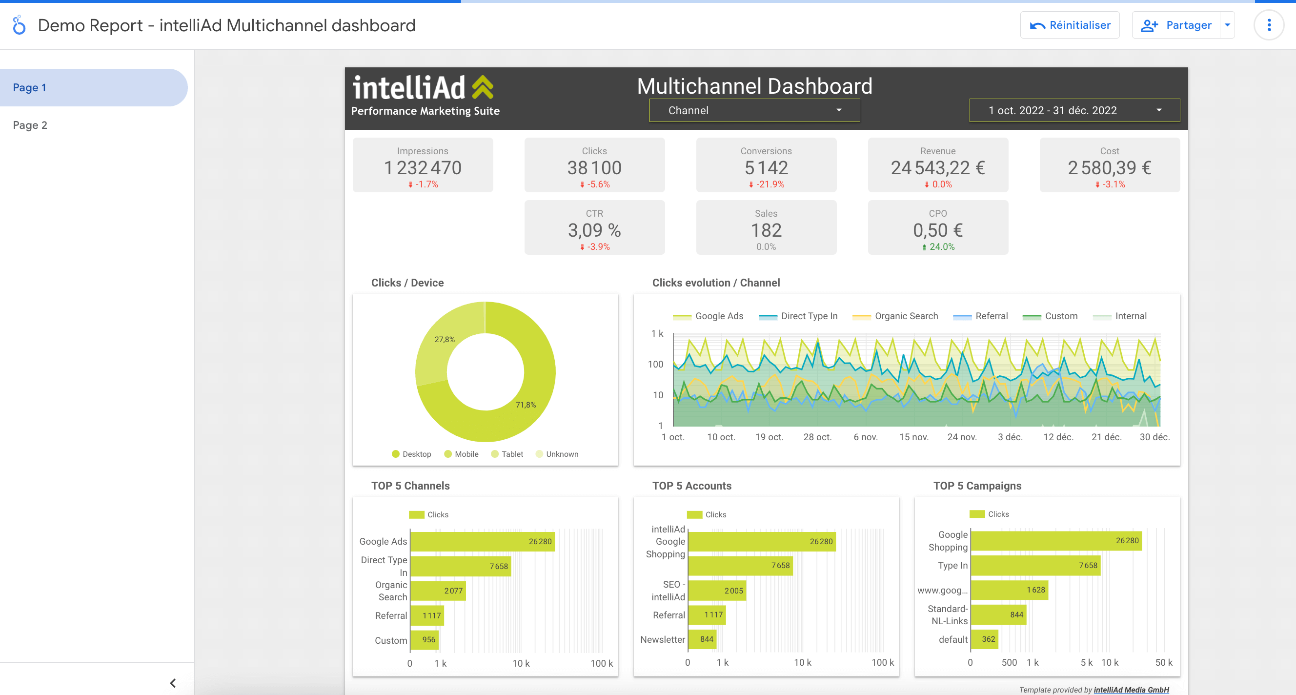Image resolution: width=1296 pixels, height=695 pixels.
Task: Click the Clicks legend in Top 5 Channels
Action: pos(428,514)
